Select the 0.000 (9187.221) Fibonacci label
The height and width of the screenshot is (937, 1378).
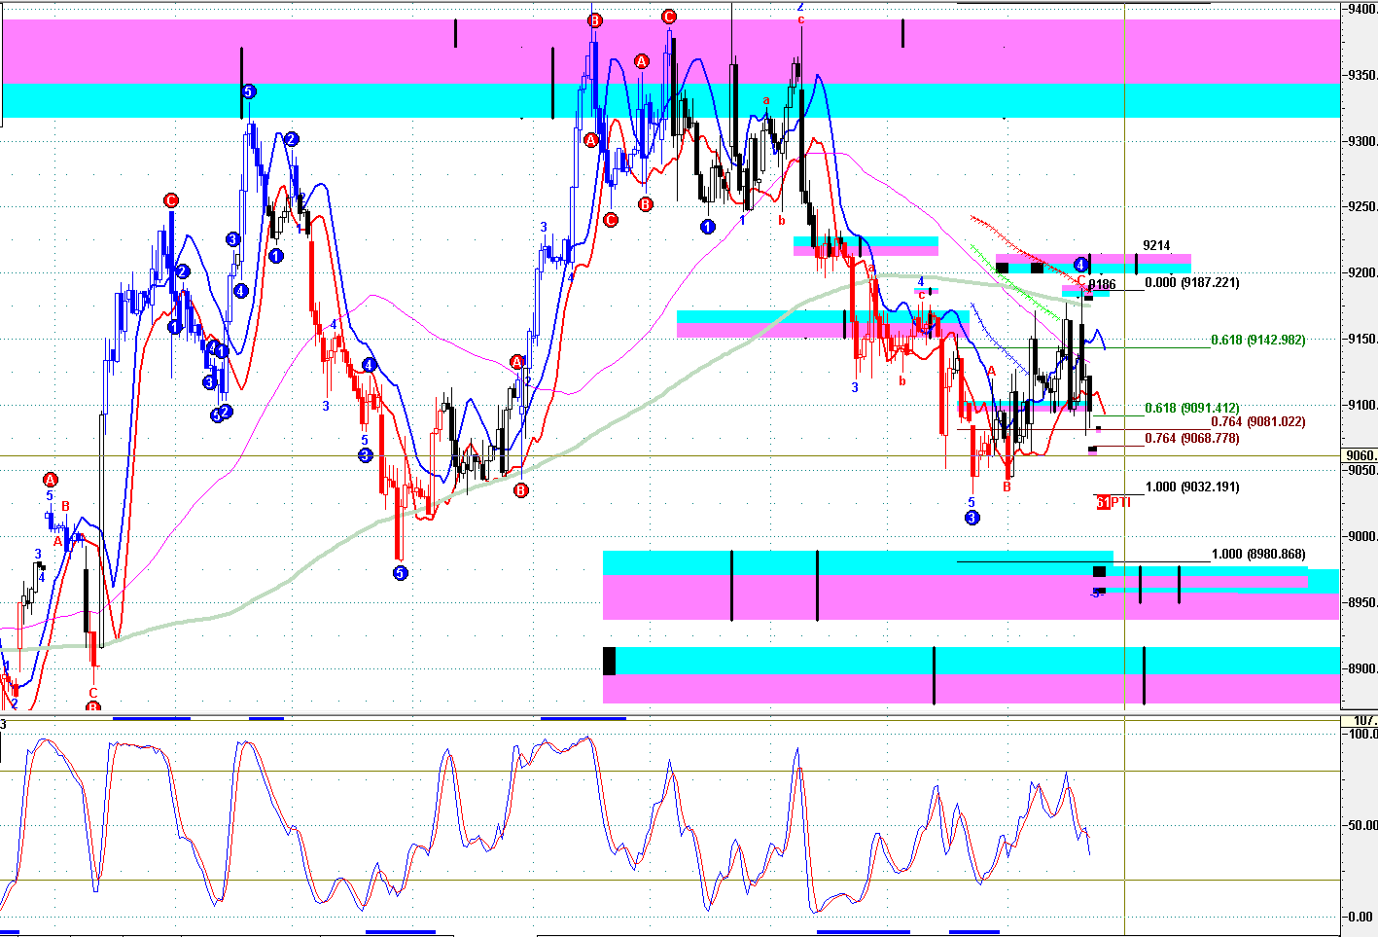pyautogui.click(x=1191, y=283)
